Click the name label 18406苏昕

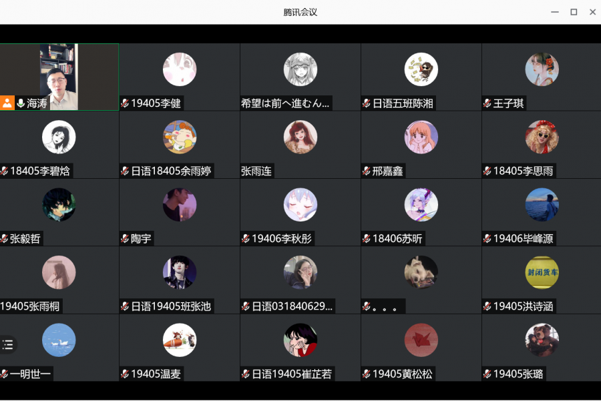tap(397, 239)
